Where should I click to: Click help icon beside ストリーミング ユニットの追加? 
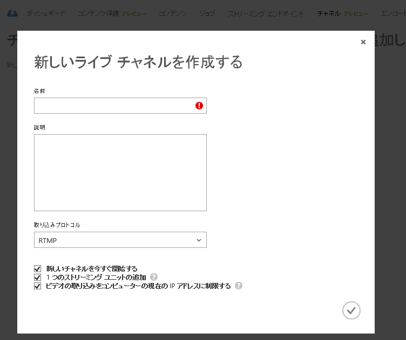[154, 277]
